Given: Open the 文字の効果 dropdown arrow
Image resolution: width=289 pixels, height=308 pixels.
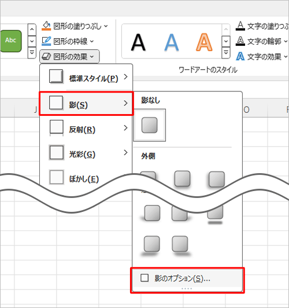Looking at the screenshot, I should tap(286, 57).
